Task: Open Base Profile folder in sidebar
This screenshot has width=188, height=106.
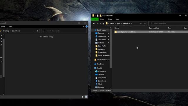Action: [102, 46]
